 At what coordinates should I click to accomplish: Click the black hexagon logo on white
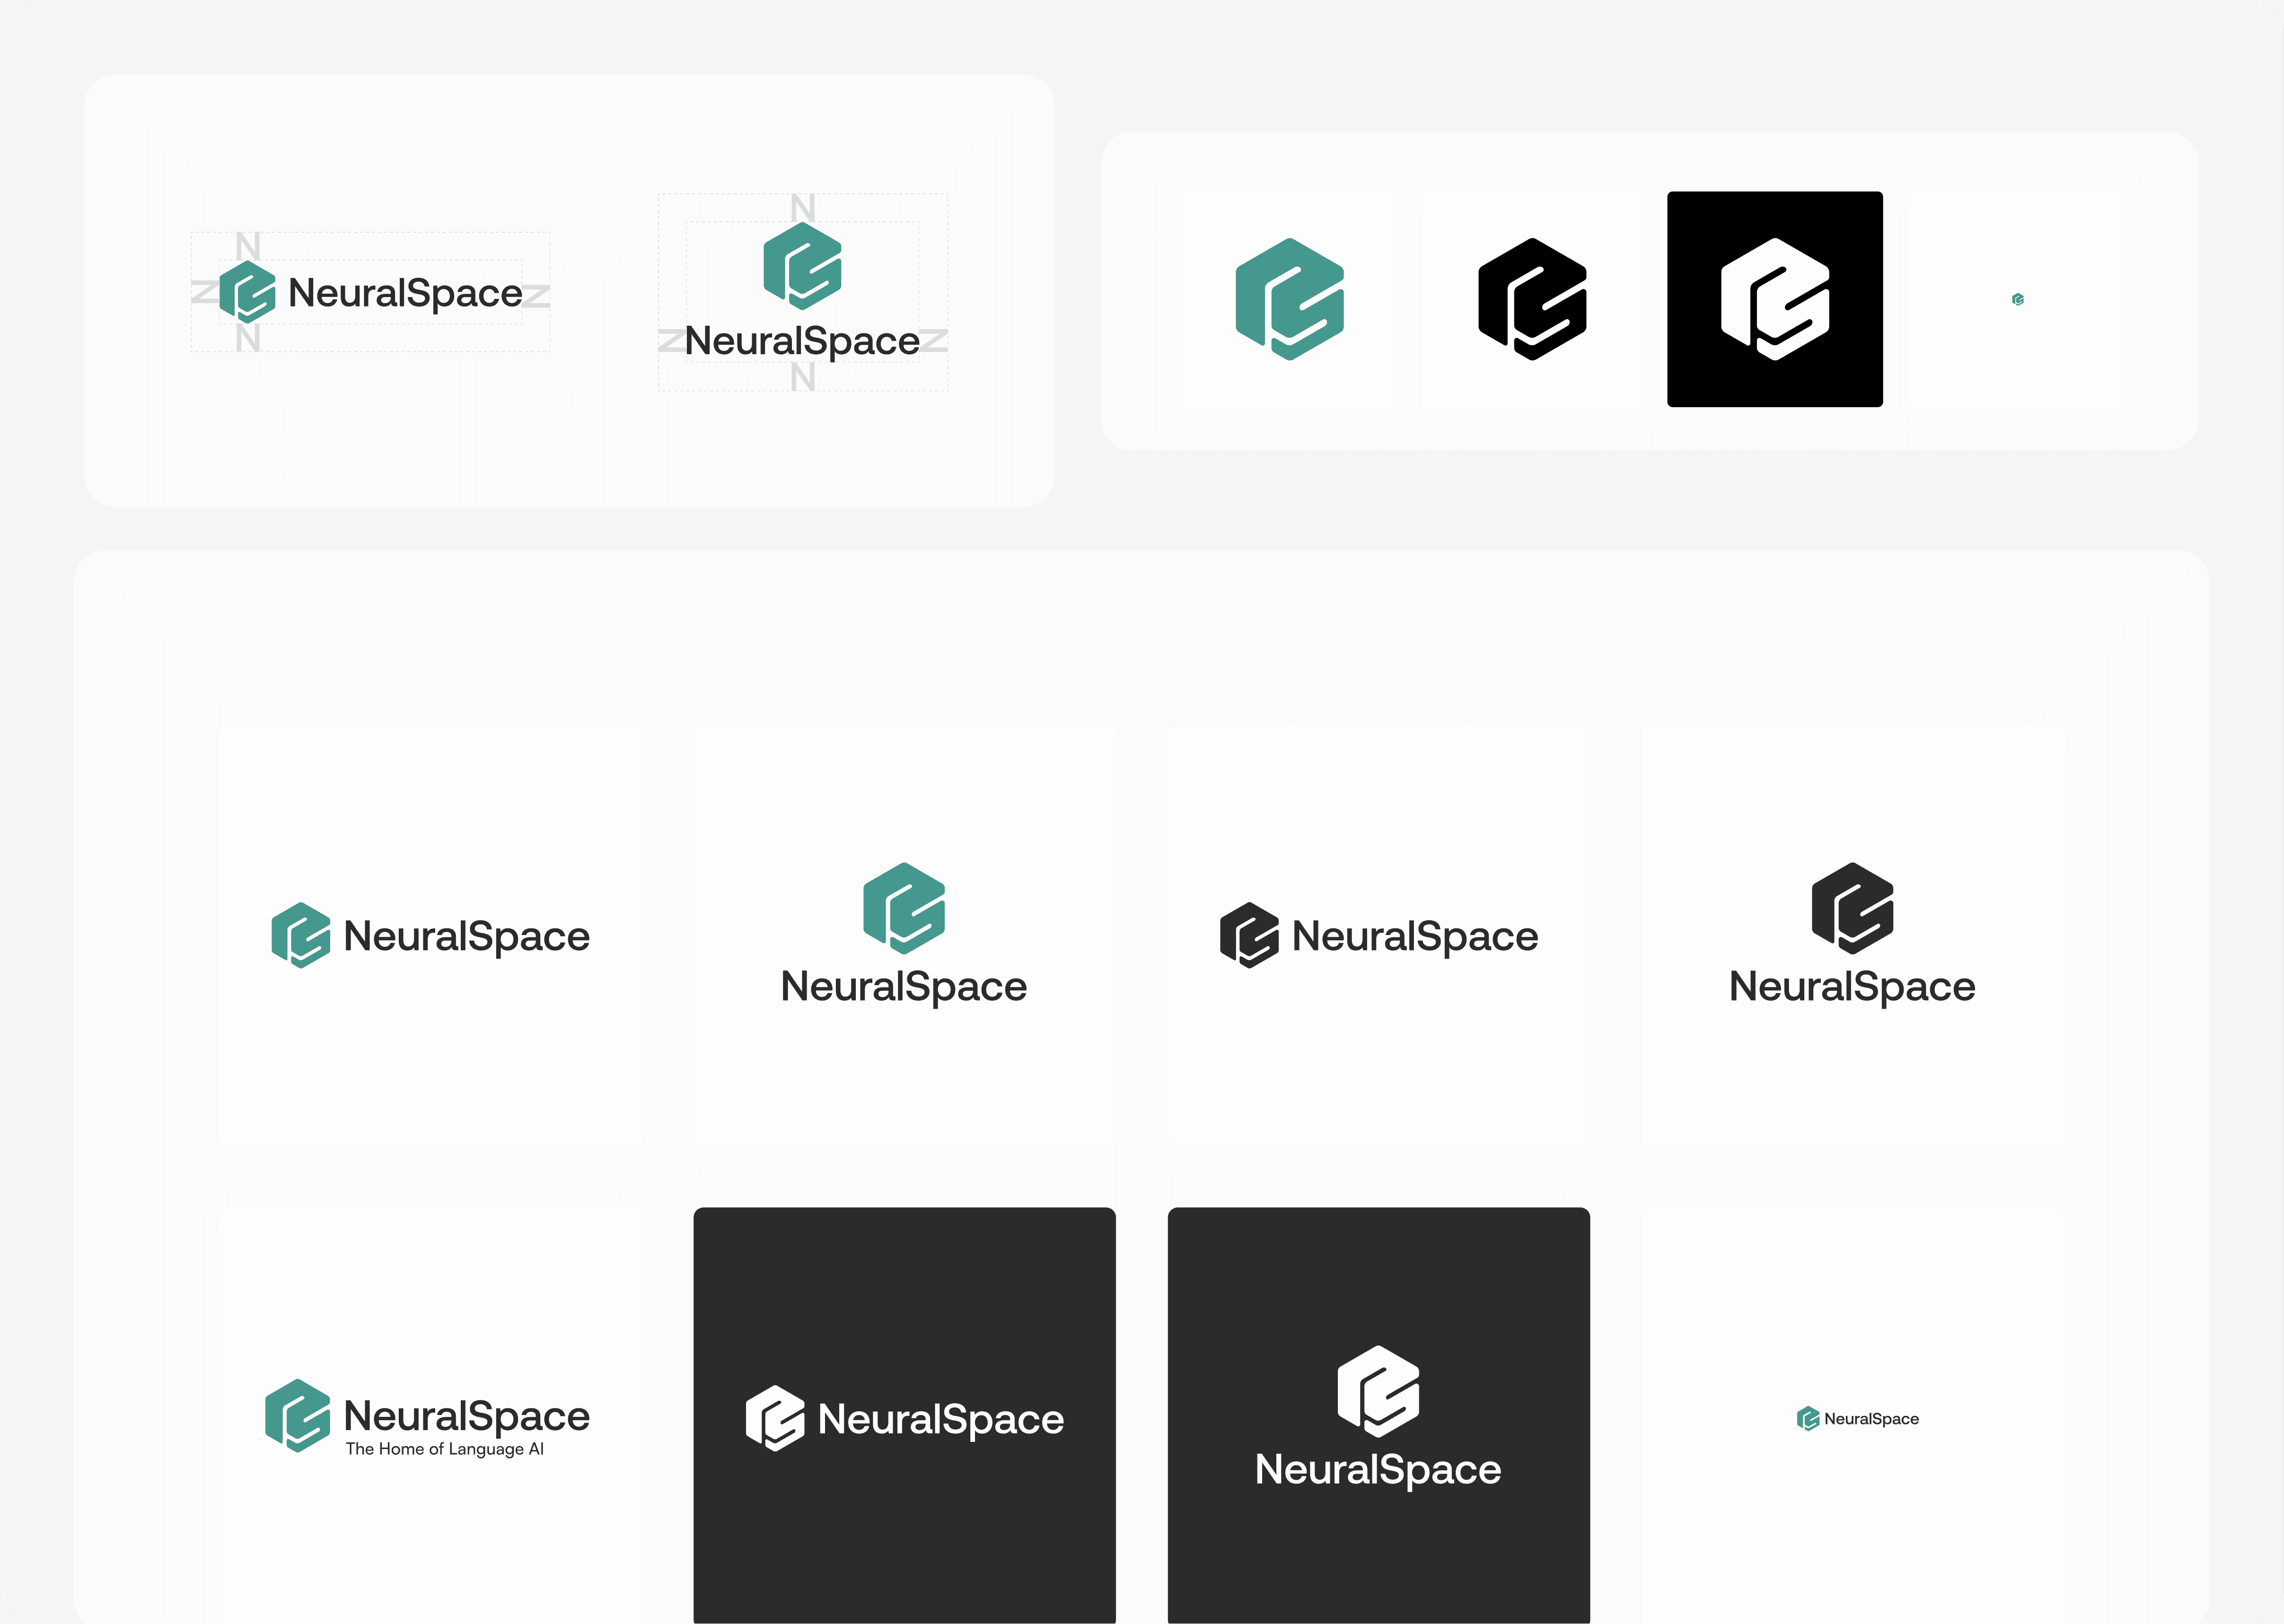pos(1532,299)
